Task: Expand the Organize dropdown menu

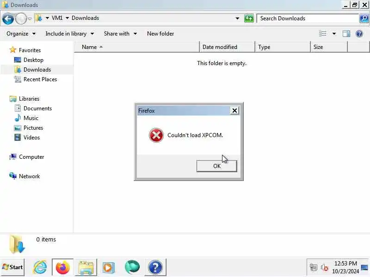Action: point(21,34)
